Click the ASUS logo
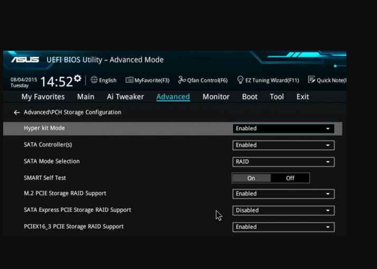The image size is (377, 269). pyautogui.click(x=25, y=60)
